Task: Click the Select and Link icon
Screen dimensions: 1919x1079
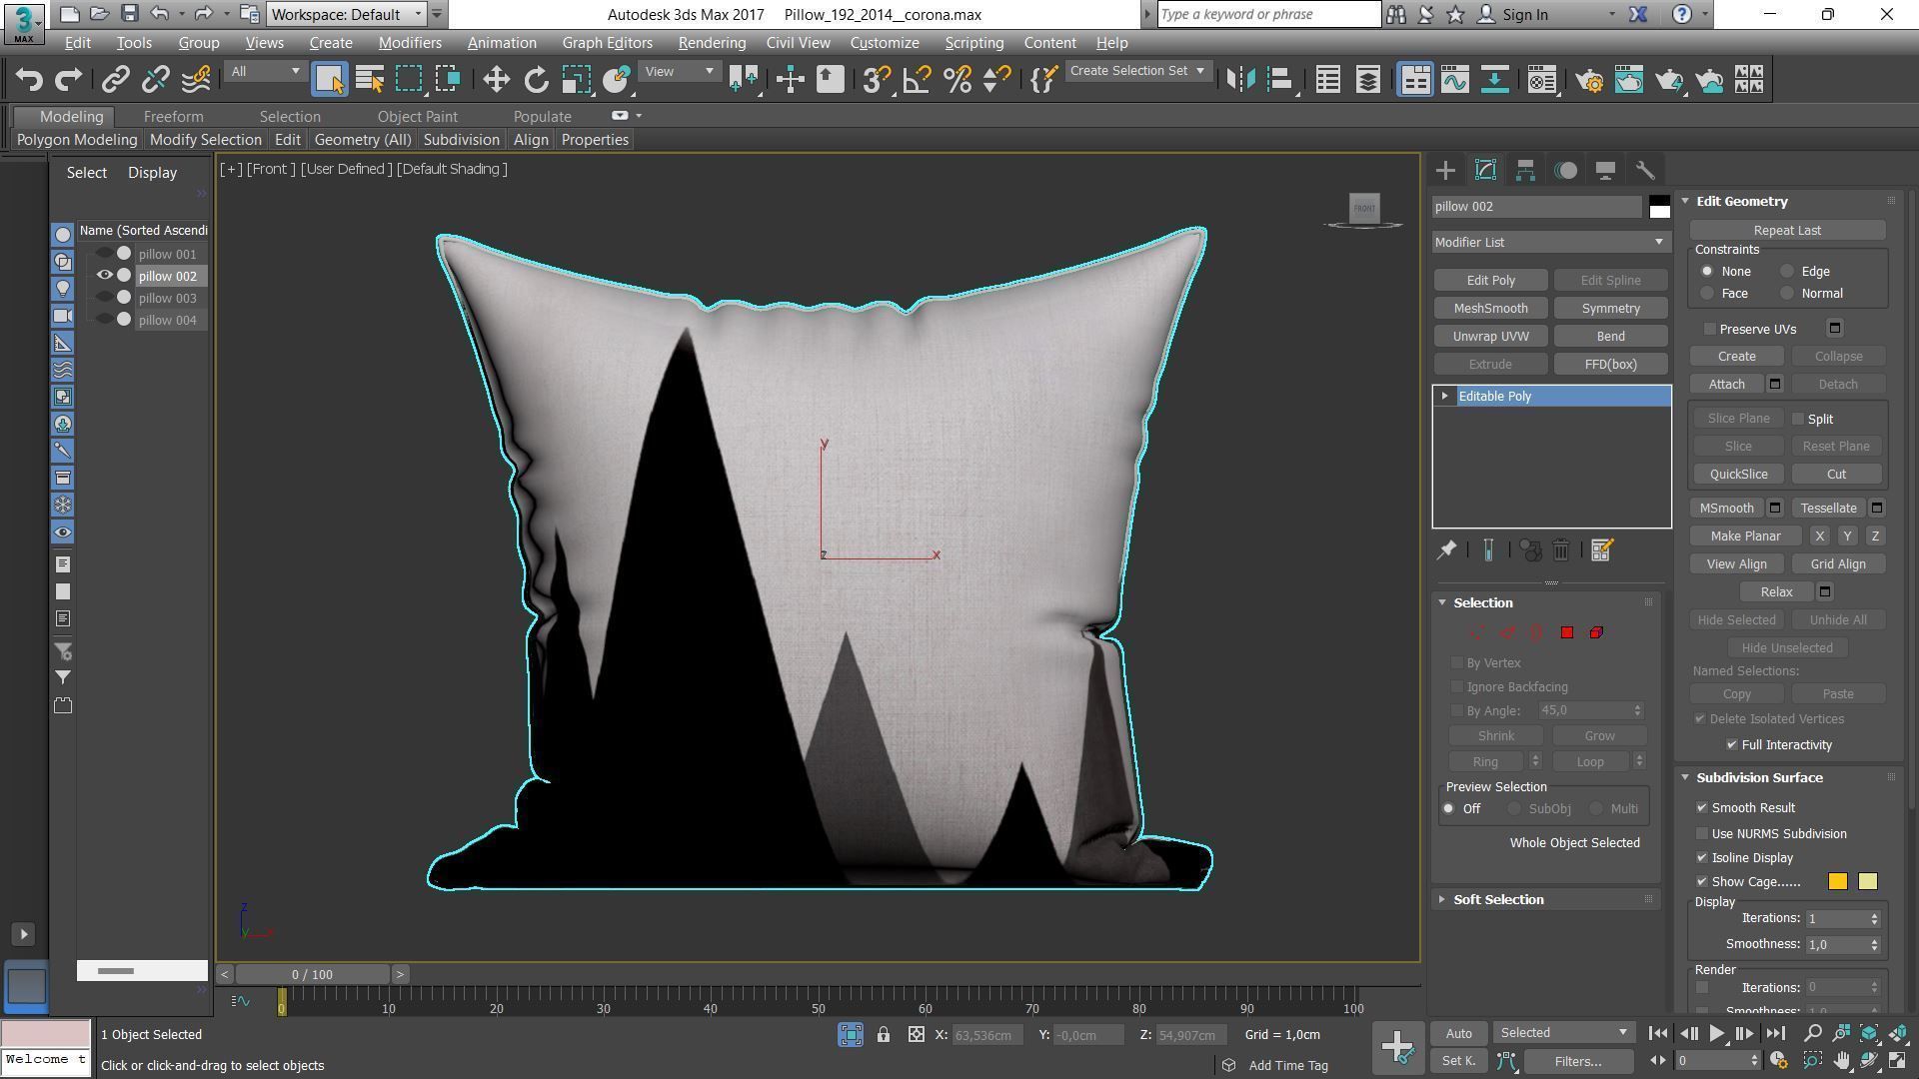Action: pyautogui.click(x=115, y=80)
